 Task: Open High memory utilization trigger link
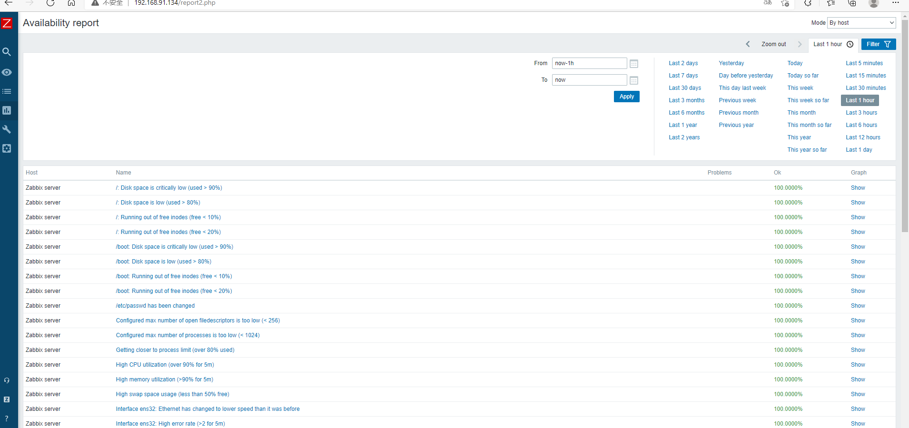164,379
